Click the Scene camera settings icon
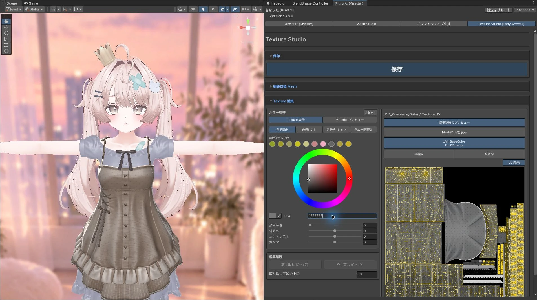 (244, 9)
